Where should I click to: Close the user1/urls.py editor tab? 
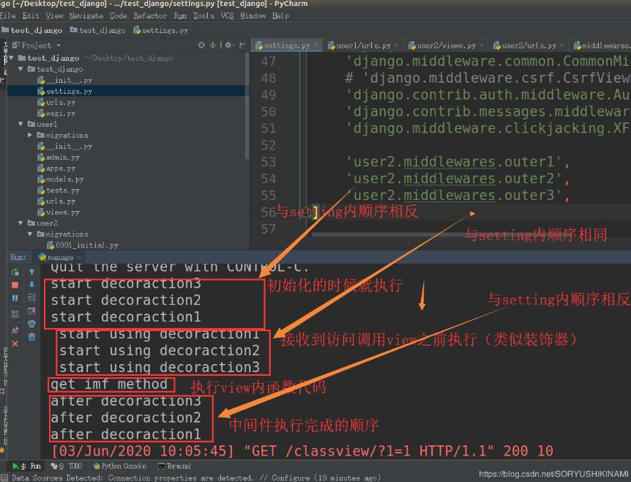click(396, 45)
